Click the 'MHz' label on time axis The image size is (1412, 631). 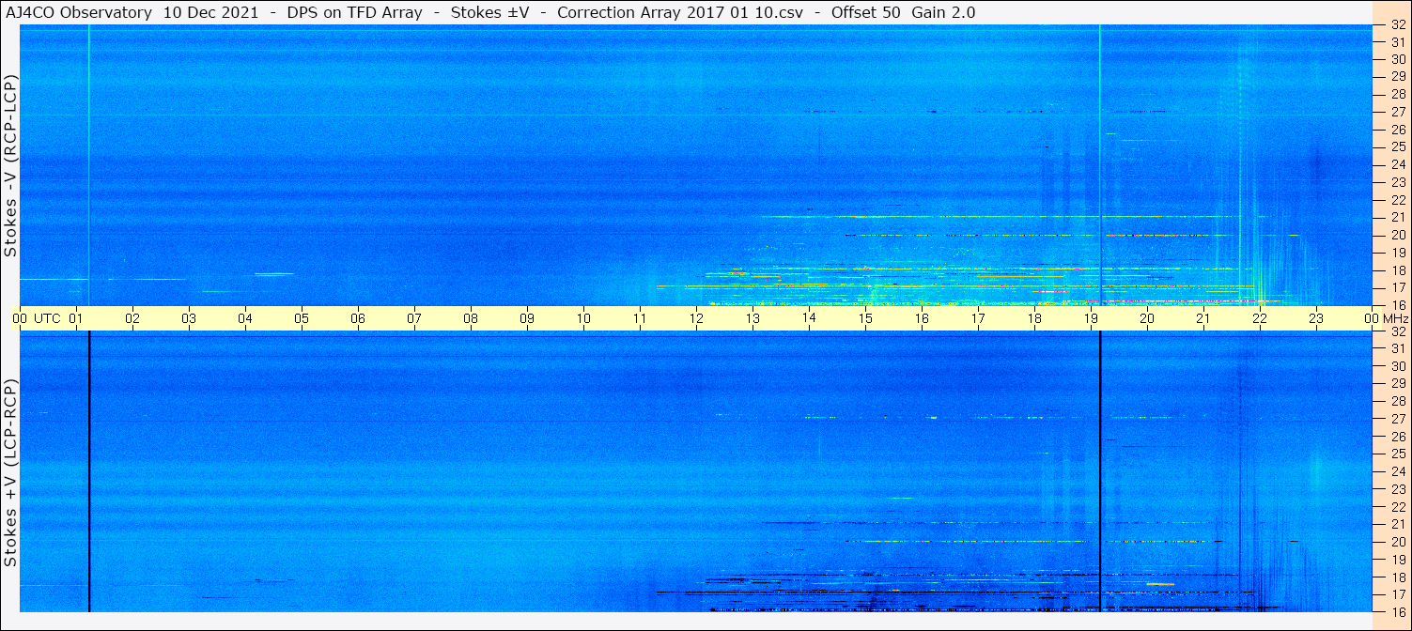[x=1396, y=319]
